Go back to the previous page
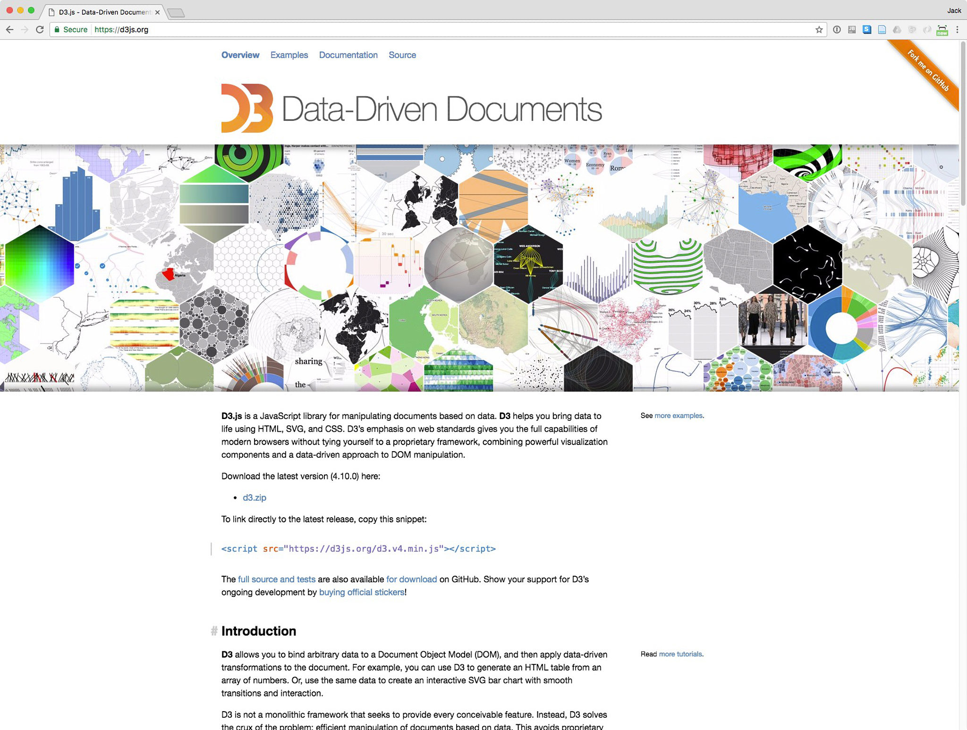The height and width of the screenshot is (730, 967). [x=10, y=30]
